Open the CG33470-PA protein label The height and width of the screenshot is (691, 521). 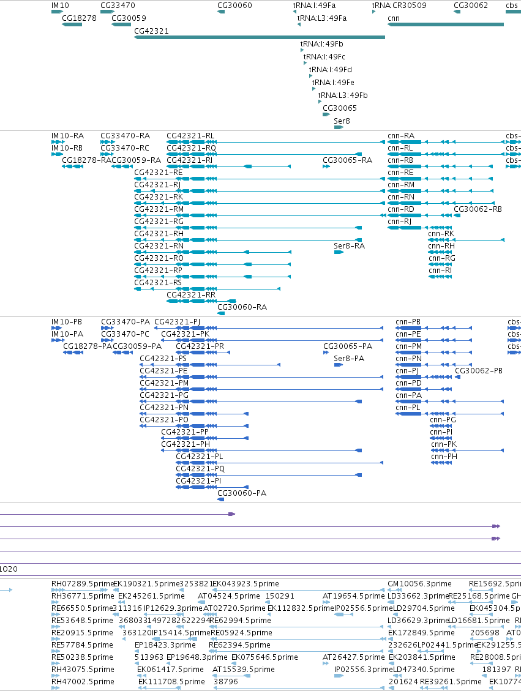(125, 322)
